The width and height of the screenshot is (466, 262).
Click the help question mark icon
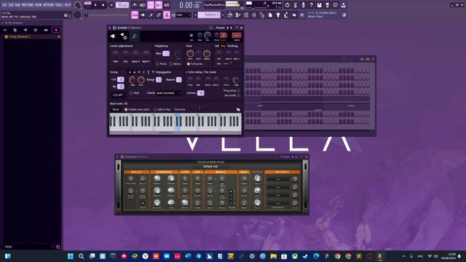click(x=311, y=5)
